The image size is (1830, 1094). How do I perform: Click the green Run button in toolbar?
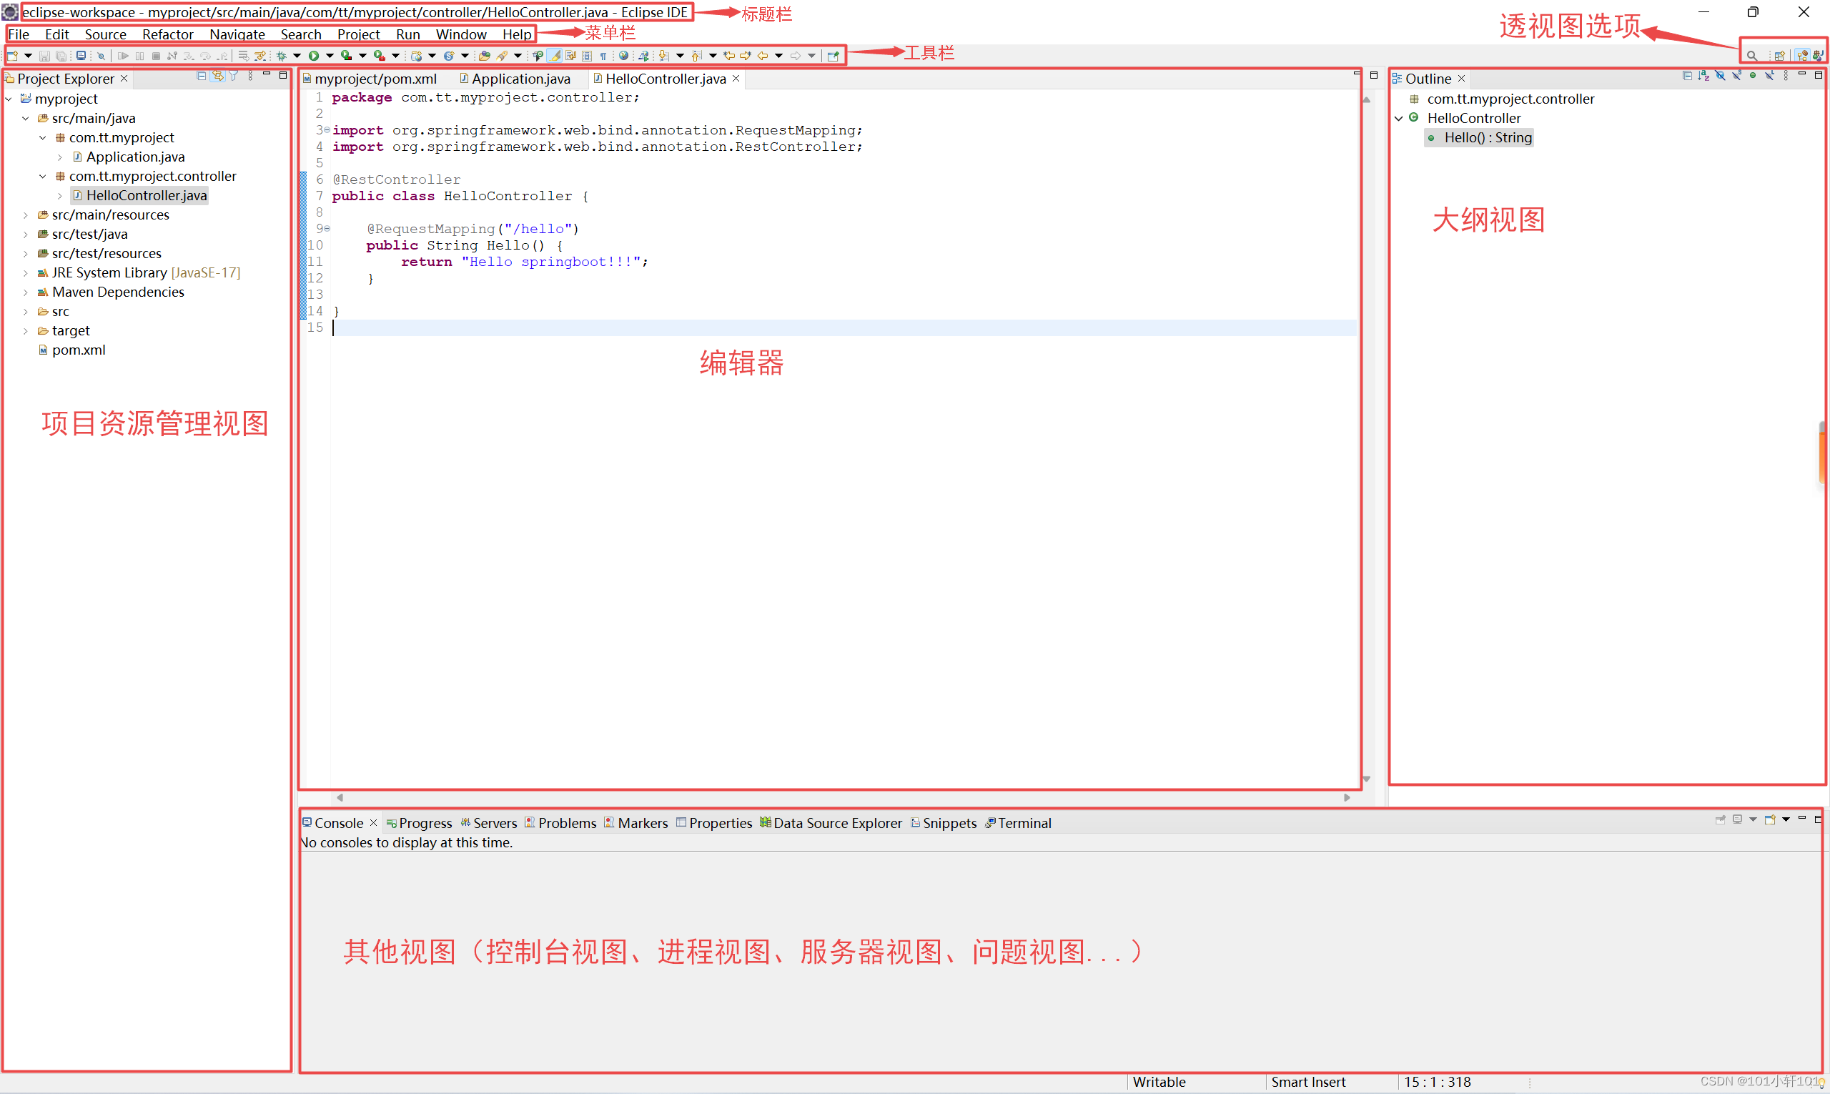[x=314, y=55]
